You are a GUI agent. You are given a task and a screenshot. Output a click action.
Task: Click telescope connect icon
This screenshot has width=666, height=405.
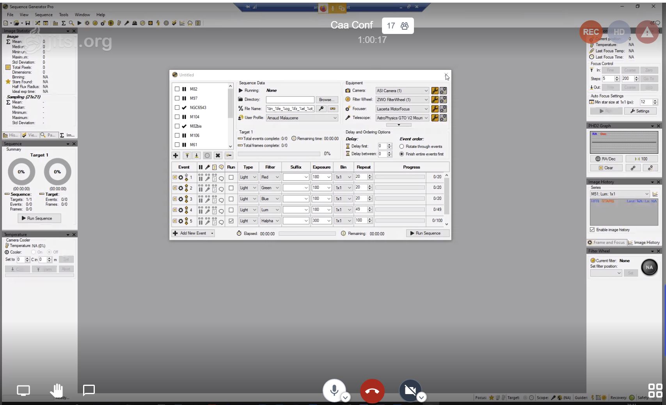(443, 118)
